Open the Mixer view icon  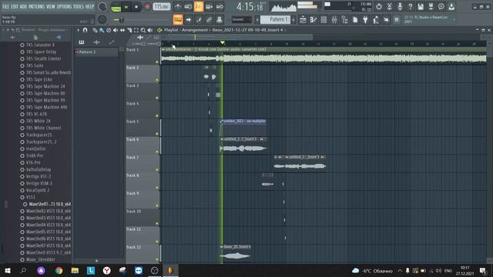(334, 20)
